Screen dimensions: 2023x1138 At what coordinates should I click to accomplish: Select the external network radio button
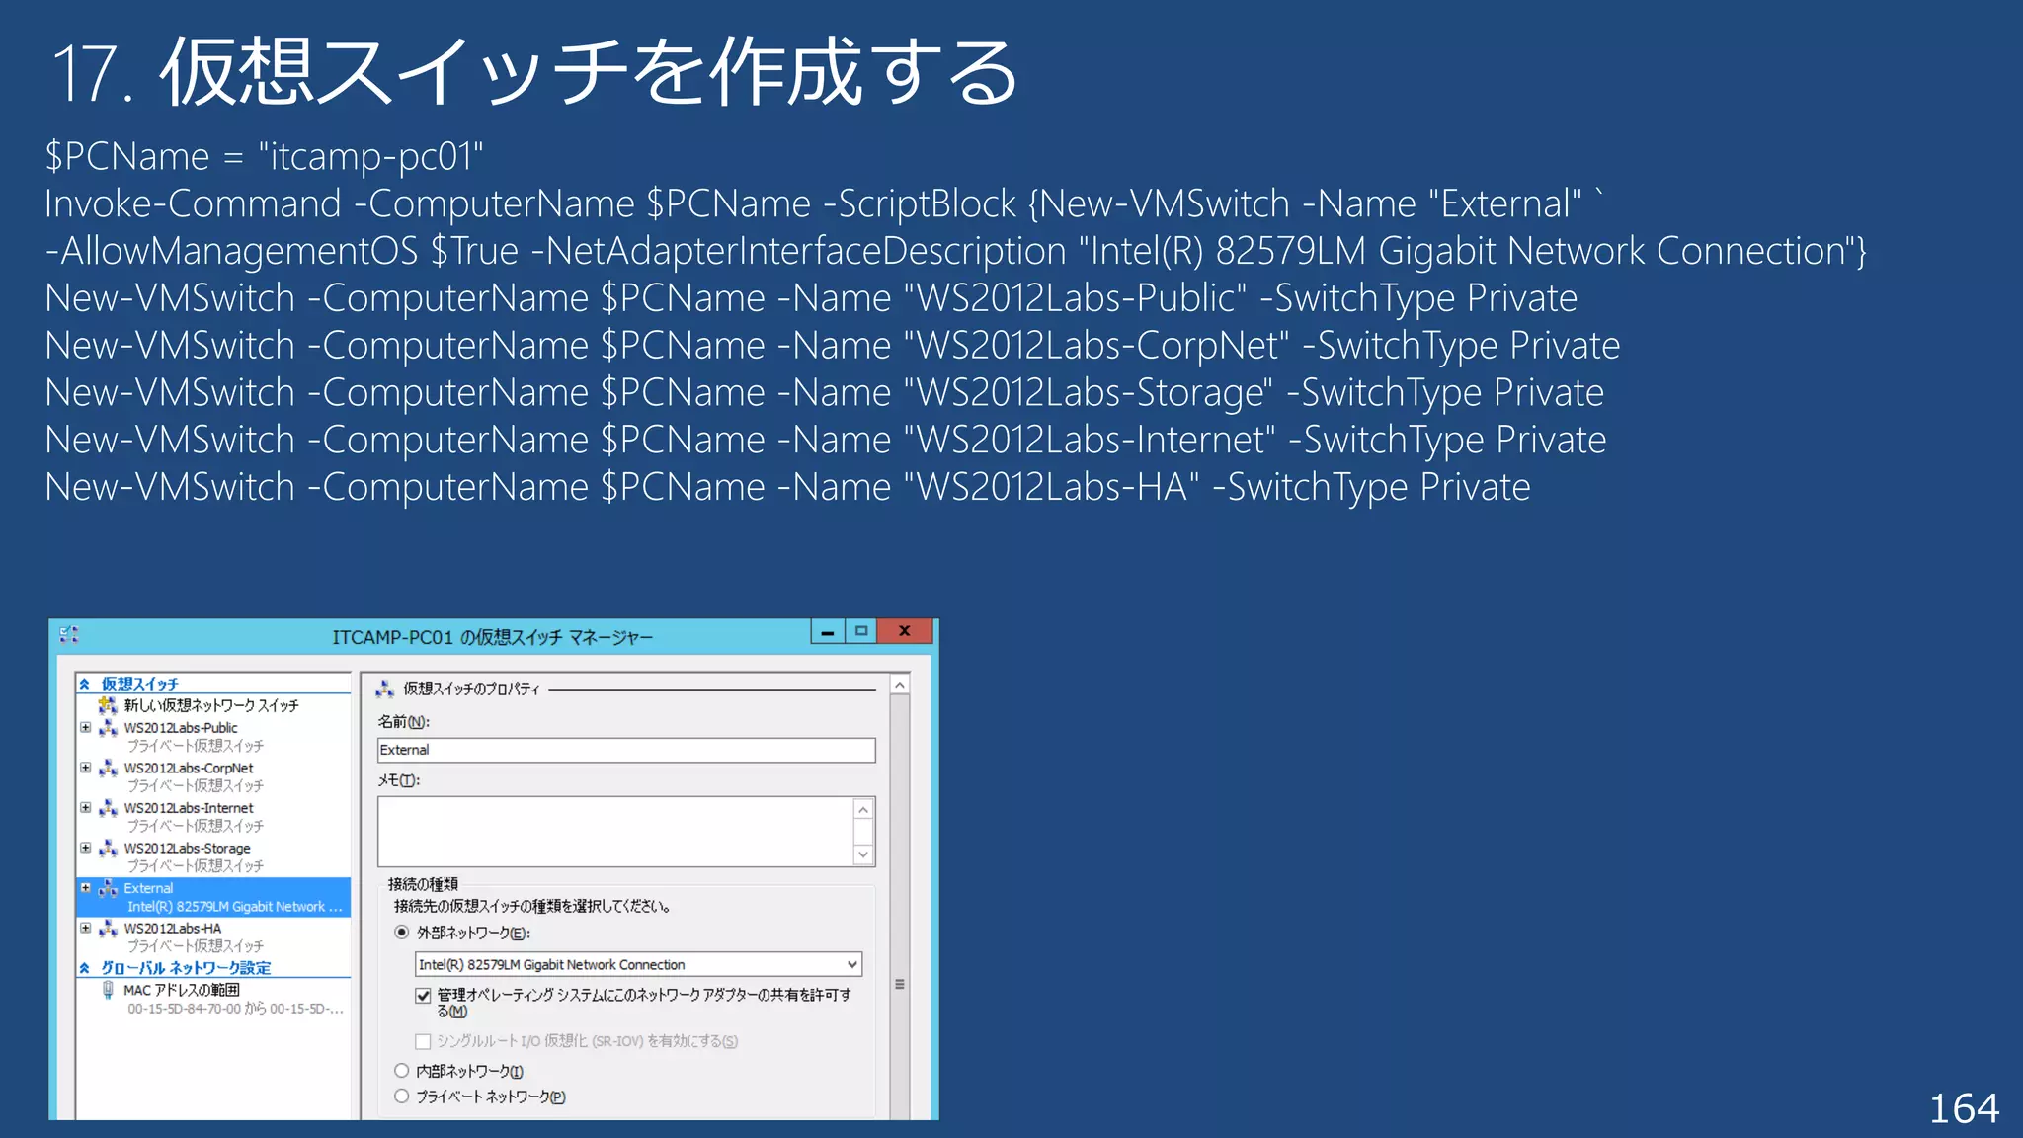coord(402,933)
